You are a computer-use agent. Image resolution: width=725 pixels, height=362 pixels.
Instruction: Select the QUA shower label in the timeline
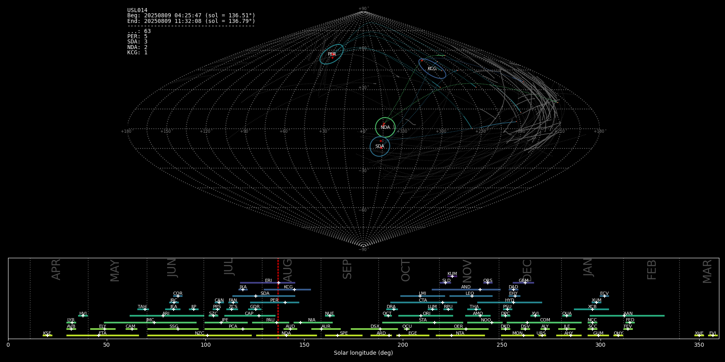tap(567, 314)
